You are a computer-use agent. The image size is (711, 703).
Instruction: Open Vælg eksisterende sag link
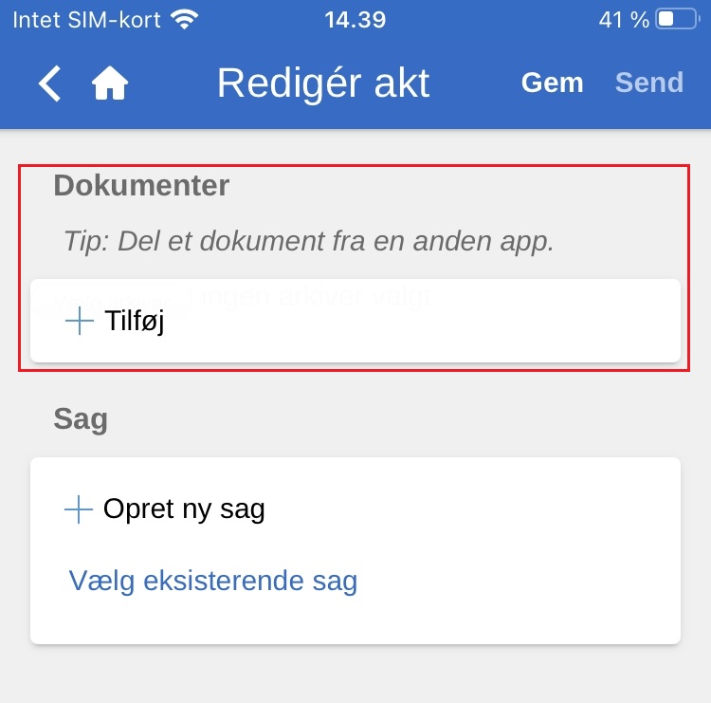point(213,580)
